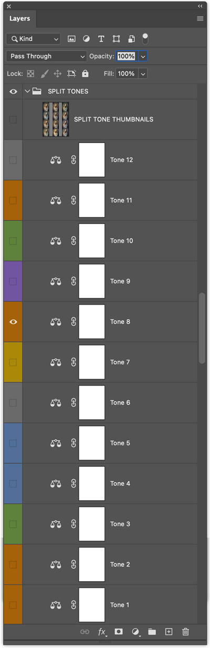Select the Tone 5 layer name
Image resolution: width=210 pixels, height=648 pixels.
pos(120,443)
